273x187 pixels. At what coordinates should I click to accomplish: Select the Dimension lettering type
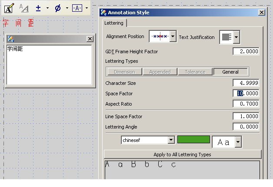point(124,72)
